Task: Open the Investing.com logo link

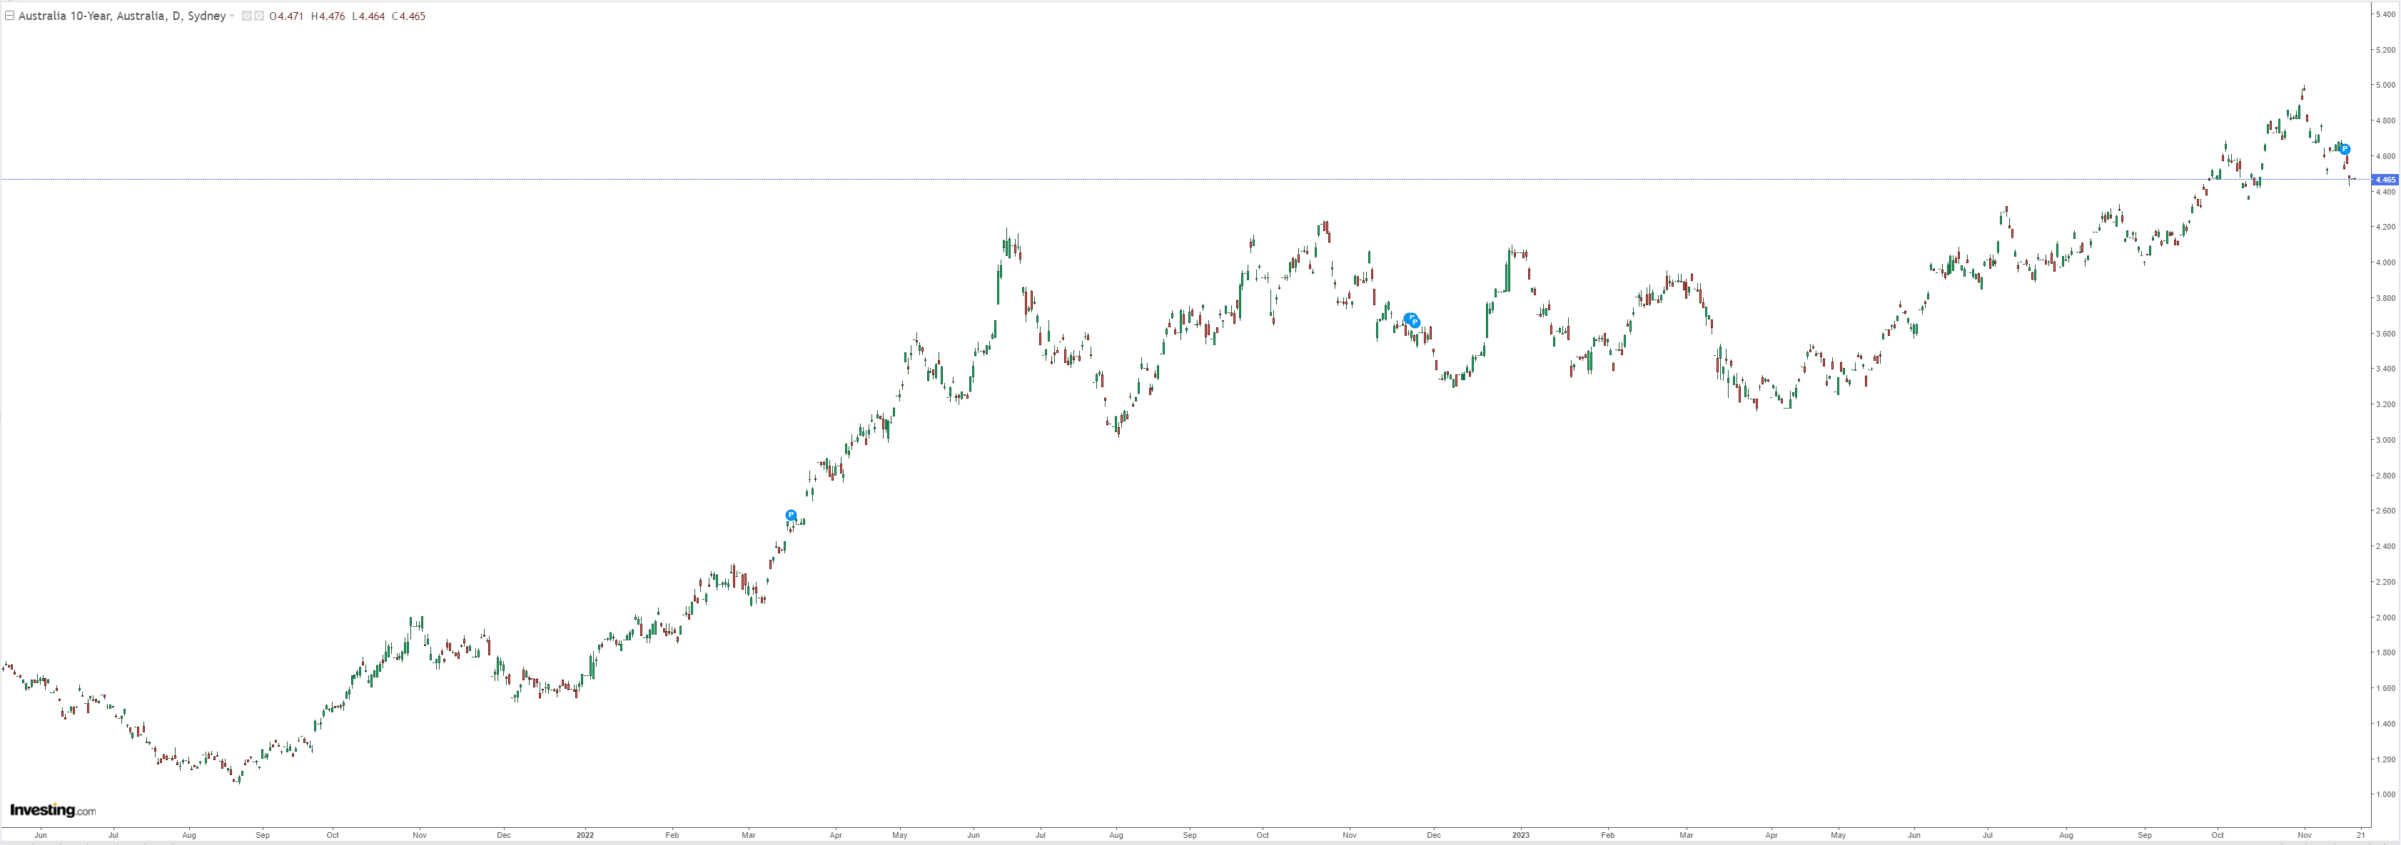Action: (52, 811)
